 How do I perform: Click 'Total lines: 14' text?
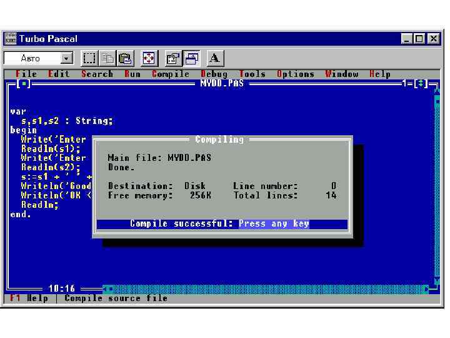285,195
